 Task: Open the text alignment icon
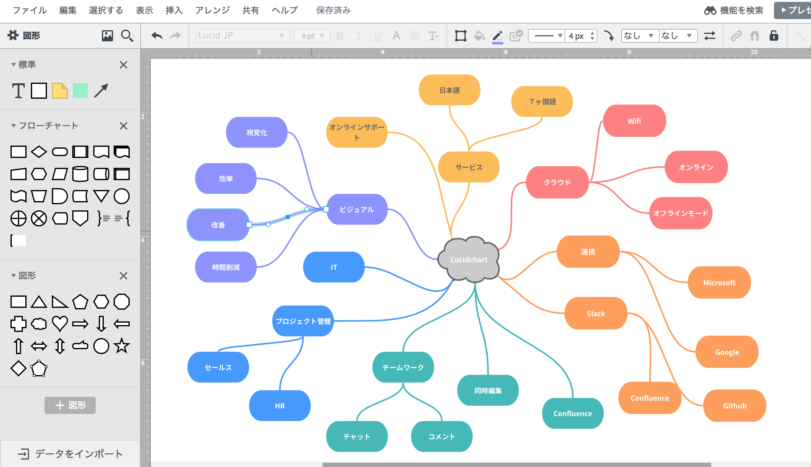coord(415,35)
